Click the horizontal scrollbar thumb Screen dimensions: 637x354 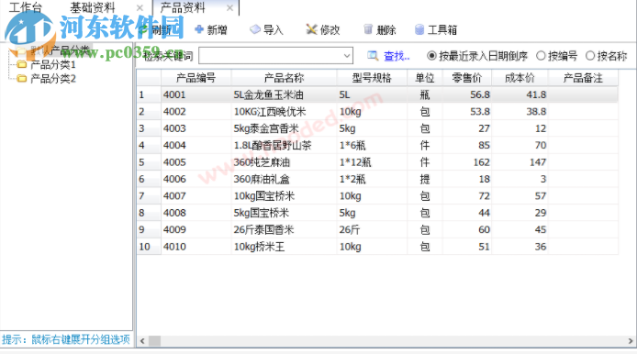tap(154, 341)
